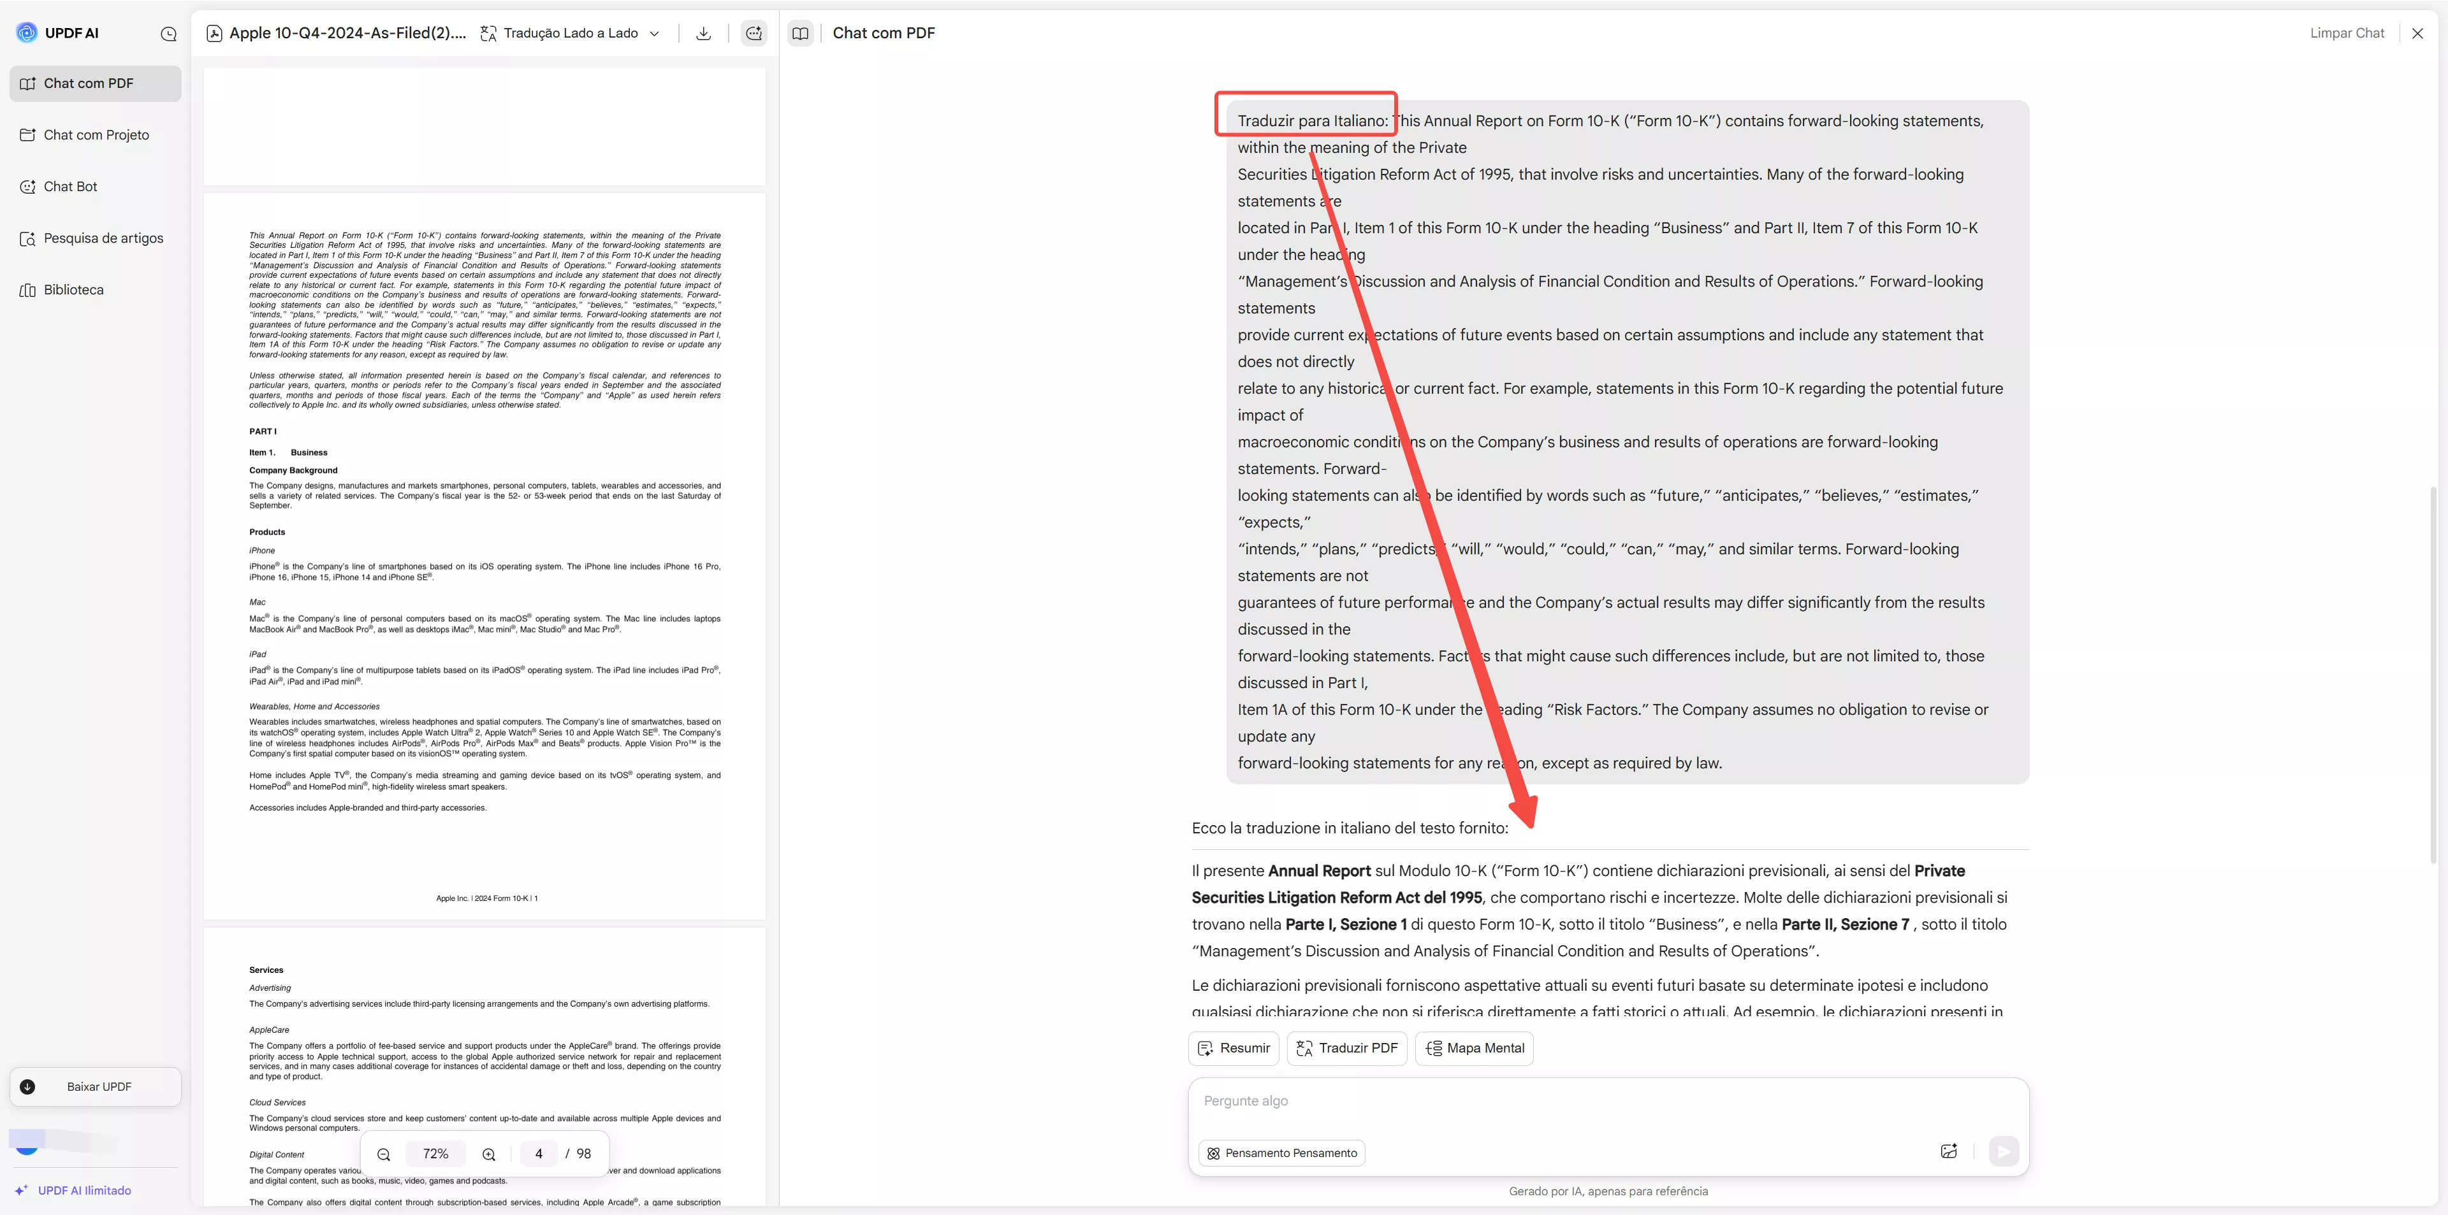Zoom out the PDF with magnifier minus

point(384,1154)
